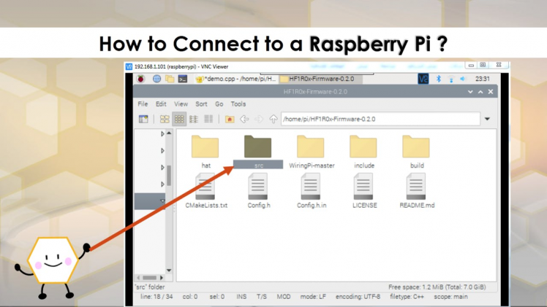Go back with the left arrow icon
The width and height of the screenshot is (547, 307).
pos(244,120)
